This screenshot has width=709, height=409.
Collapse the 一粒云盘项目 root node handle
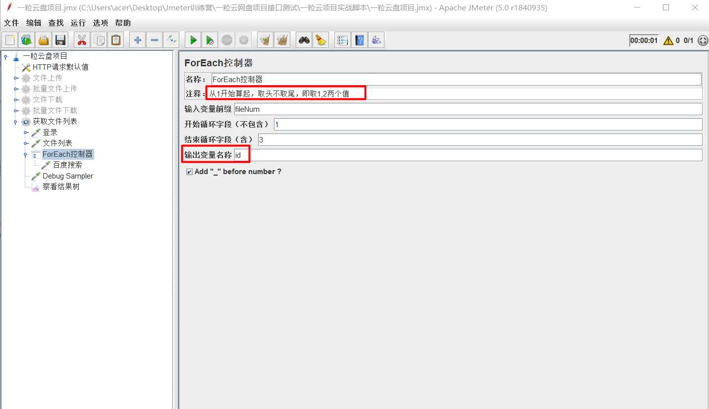[5, 56]
